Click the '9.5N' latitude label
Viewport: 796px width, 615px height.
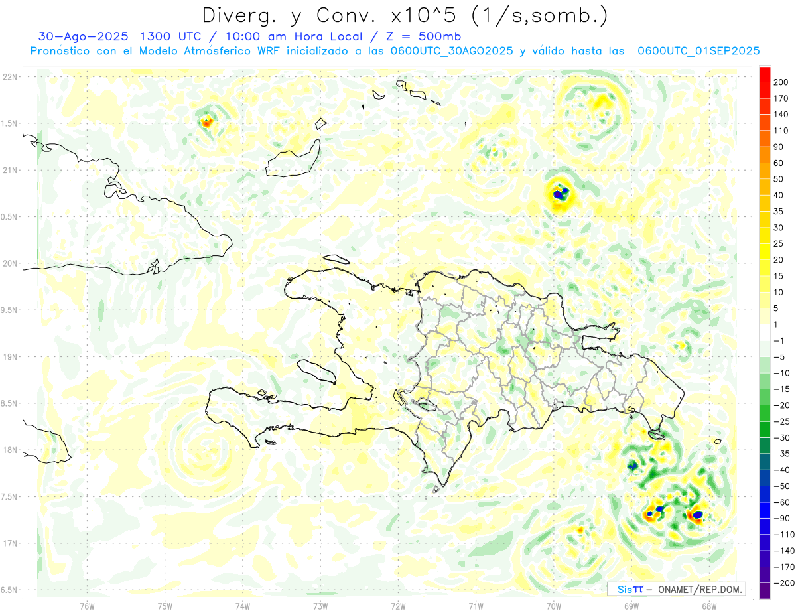[10, 310]
